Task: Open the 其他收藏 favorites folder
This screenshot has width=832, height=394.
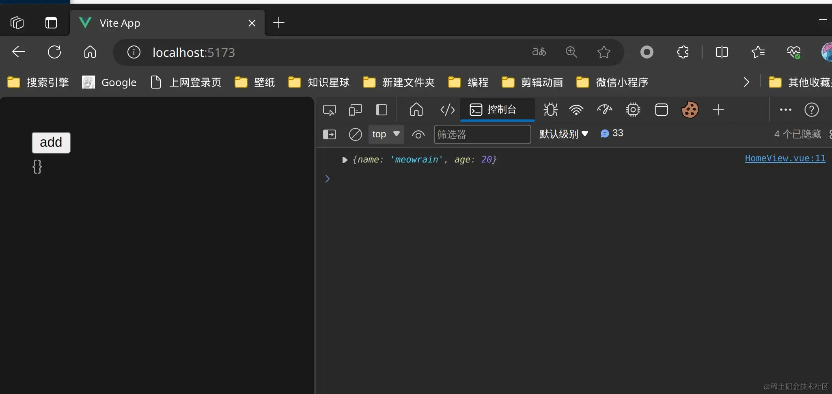Action: (x=800, y=82)
